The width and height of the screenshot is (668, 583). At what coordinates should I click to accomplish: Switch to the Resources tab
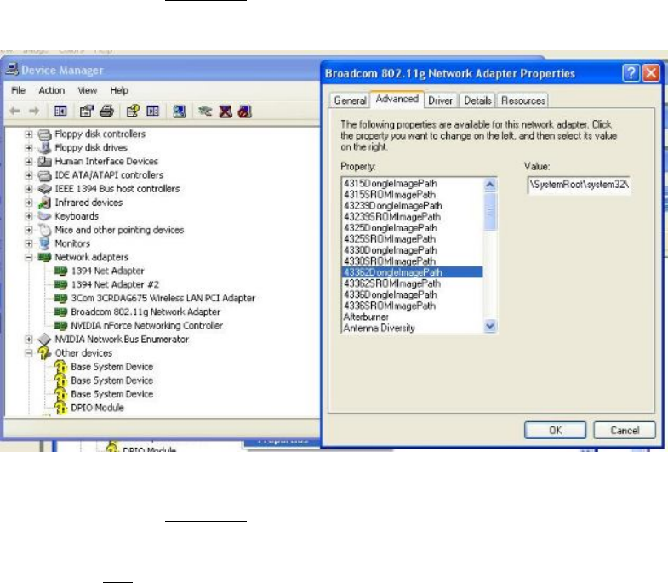click(x=522, y=100)
